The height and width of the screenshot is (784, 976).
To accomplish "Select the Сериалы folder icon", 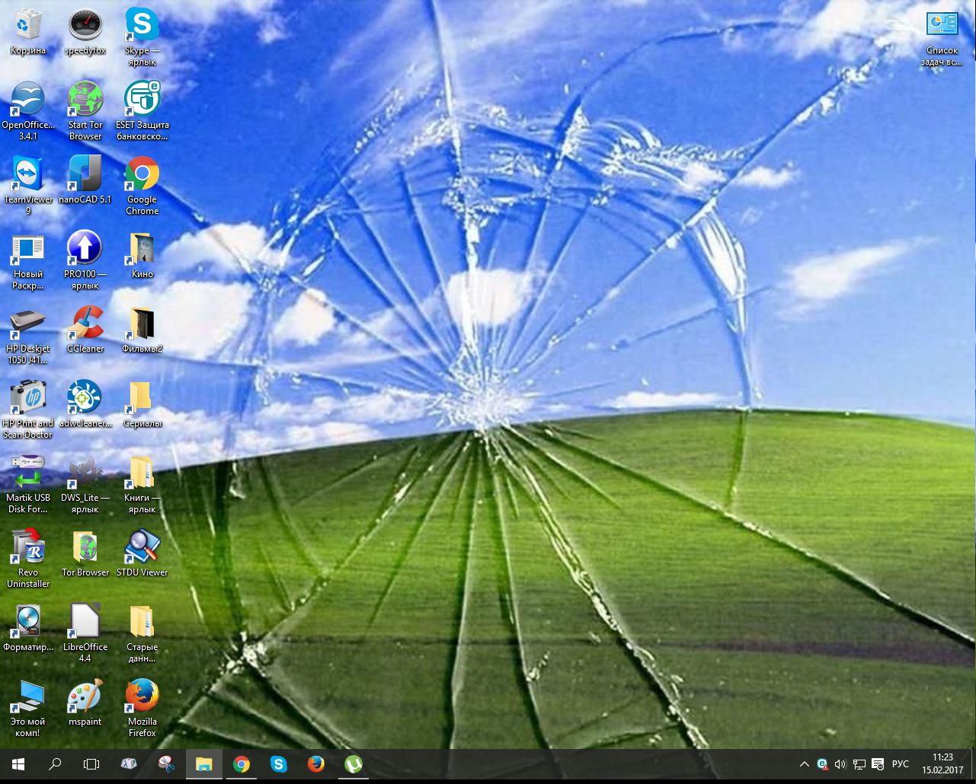I will [x=142, y=404].
